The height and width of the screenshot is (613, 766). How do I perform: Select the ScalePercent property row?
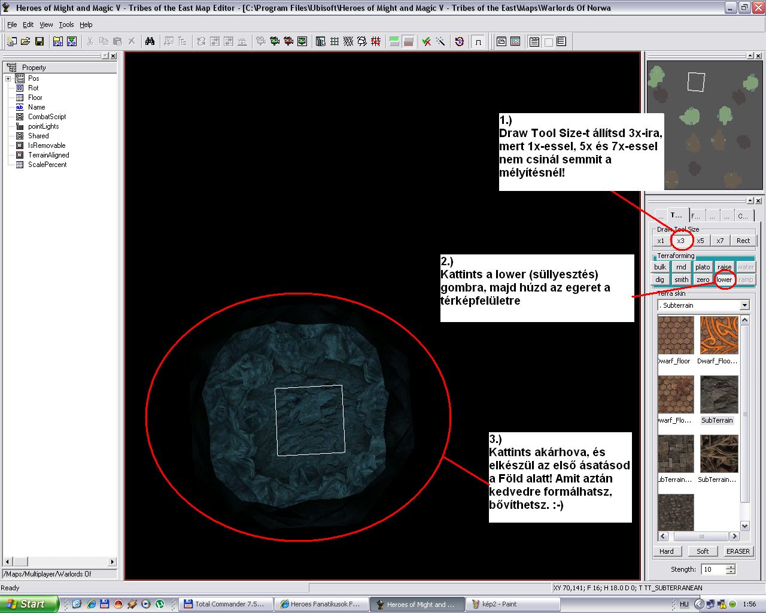click(x=47, y=165)
